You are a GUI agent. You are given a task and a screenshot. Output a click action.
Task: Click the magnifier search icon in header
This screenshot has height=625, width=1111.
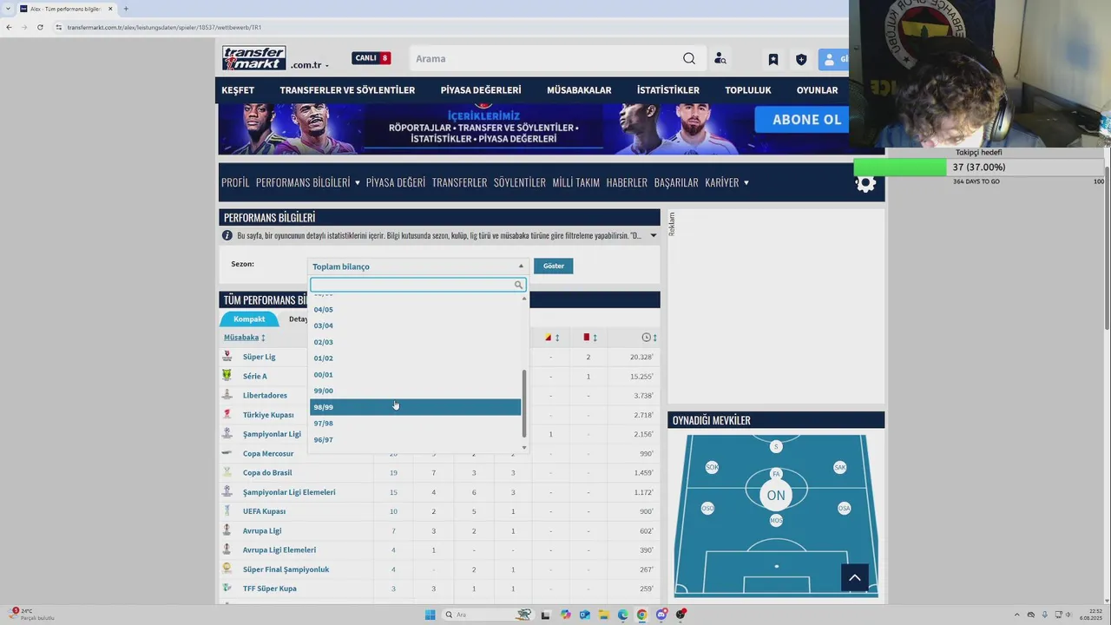point(689,58)
